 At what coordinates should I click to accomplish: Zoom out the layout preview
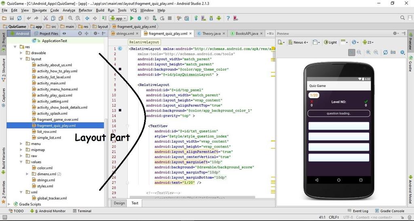pyautogui.click(x=376, y=53)
